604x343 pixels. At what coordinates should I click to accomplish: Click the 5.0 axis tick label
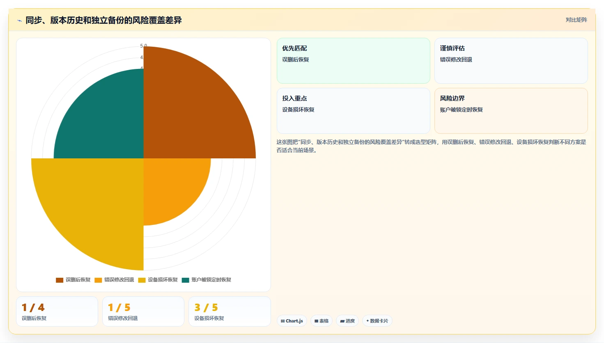point(143,46)
